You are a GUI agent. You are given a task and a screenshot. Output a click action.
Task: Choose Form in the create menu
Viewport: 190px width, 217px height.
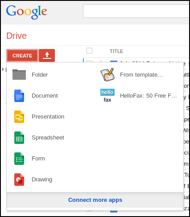[x=38, y=159]
